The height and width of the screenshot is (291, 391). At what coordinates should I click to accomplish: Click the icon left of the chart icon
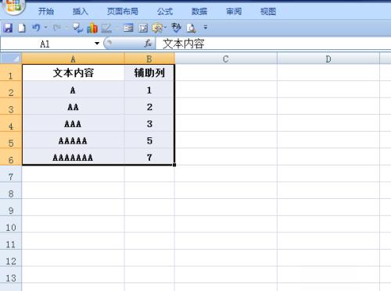pos(77,28)
